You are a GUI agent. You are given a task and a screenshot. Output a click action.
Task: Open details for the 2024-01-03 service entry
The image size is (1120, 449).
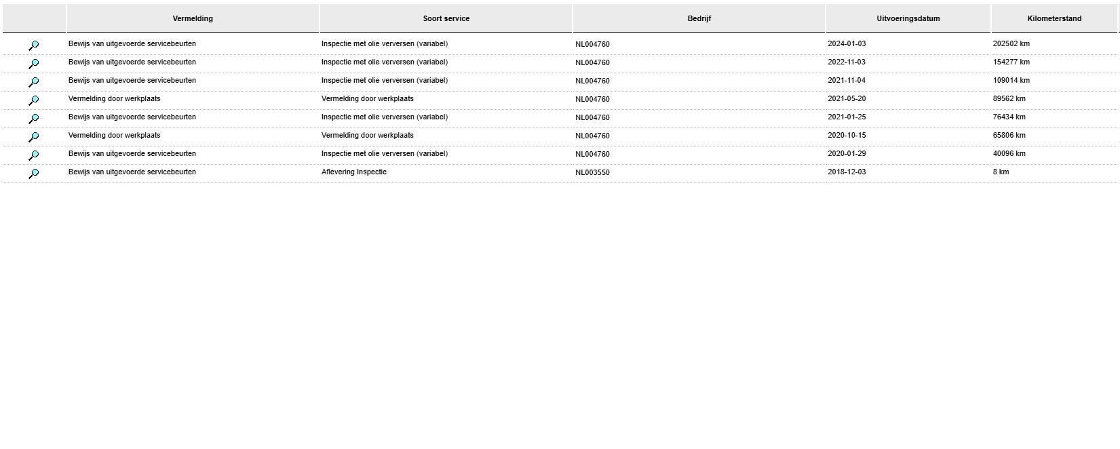33,45
